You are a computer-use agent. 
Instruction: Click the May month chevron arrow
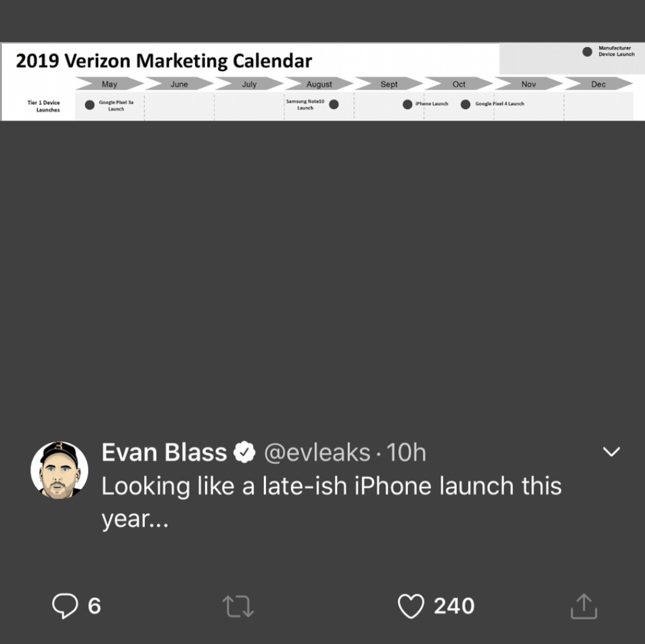coord(108,84)
